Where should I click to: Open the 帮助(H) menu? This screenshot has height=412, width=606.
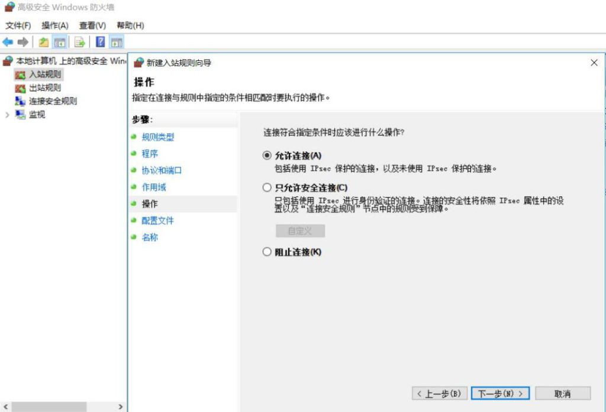(130, 25)
